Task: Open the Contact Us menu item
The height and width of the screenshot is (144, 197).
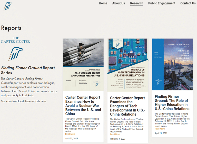Action: click(x=188, y=3)
